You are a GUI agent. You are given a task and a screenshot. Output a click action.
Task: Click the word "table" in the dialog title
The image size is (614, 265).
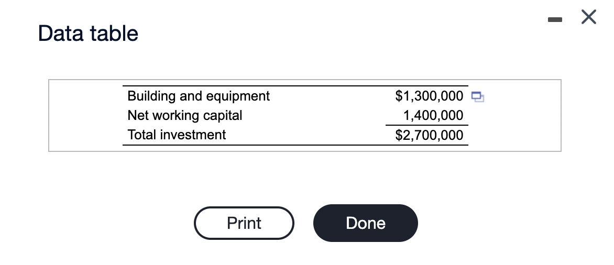(x=114, y=34)
